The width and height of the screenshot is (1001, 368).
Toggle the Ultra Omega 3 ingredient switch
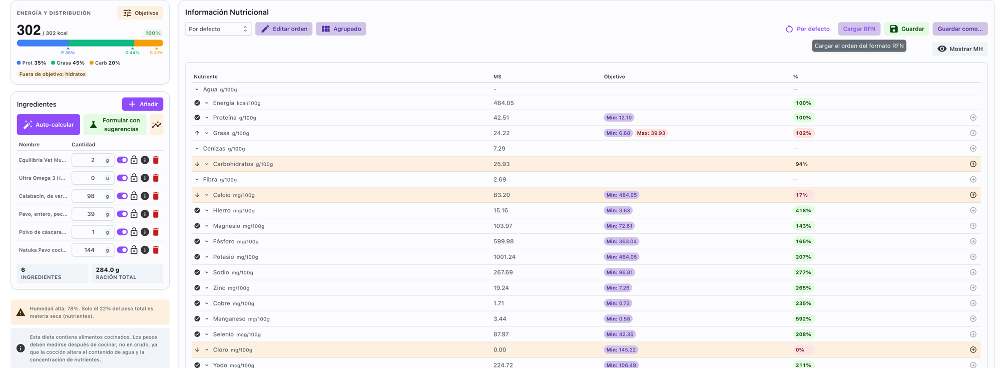(122, 178)
